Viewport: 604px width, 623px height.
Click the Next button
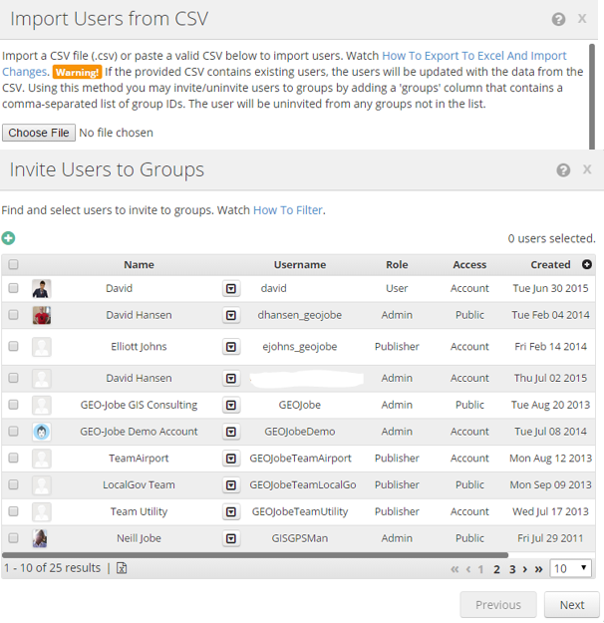(571, 605)
